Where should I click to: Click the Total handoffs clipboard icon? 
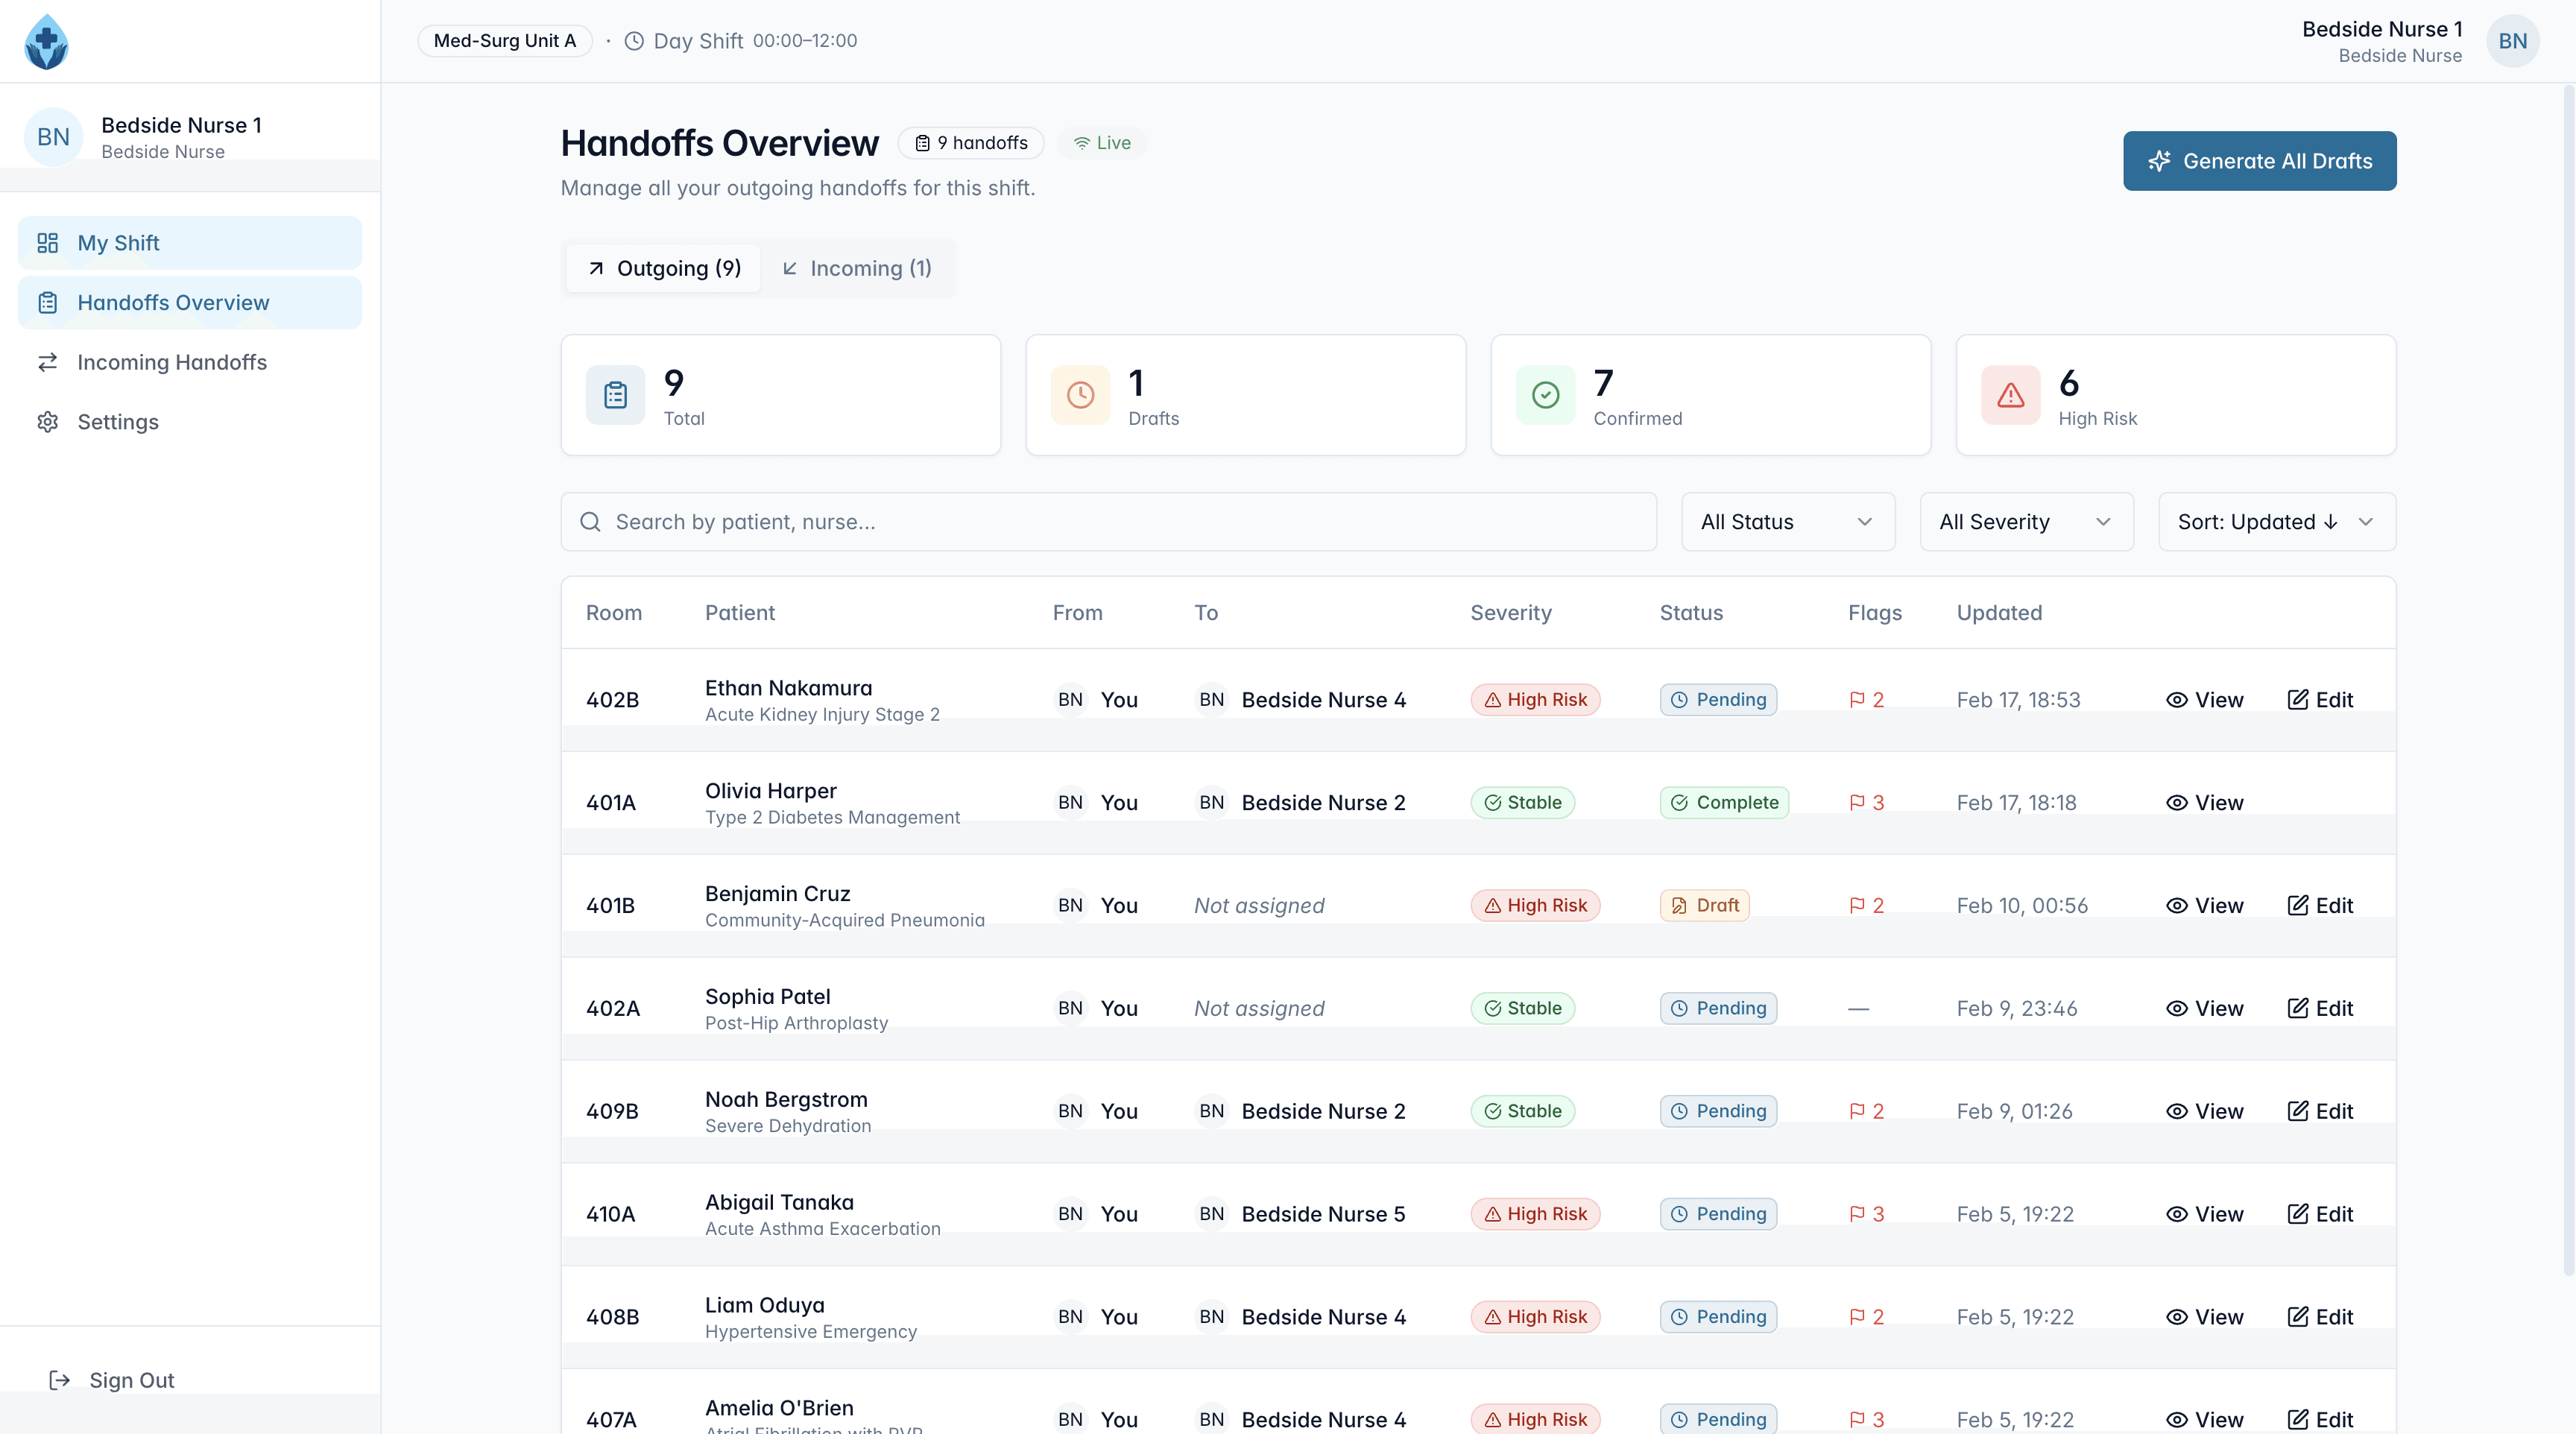615,395
